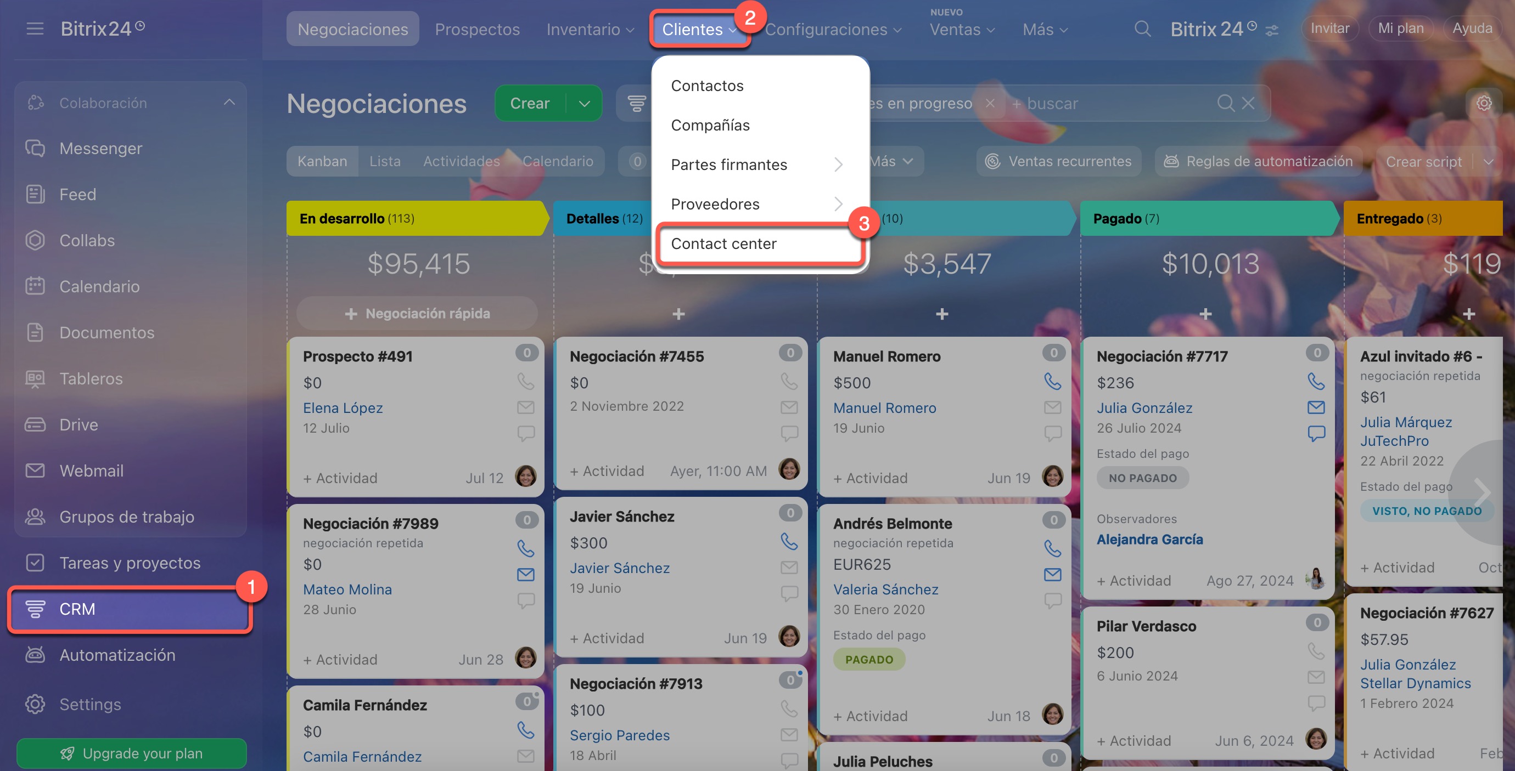Open Ventas recurrentes
This screenshot has width=1515, height=771.
1059,161
